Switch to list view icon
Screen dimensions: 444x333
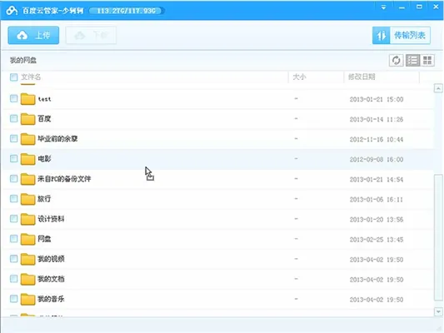(412, 60)
